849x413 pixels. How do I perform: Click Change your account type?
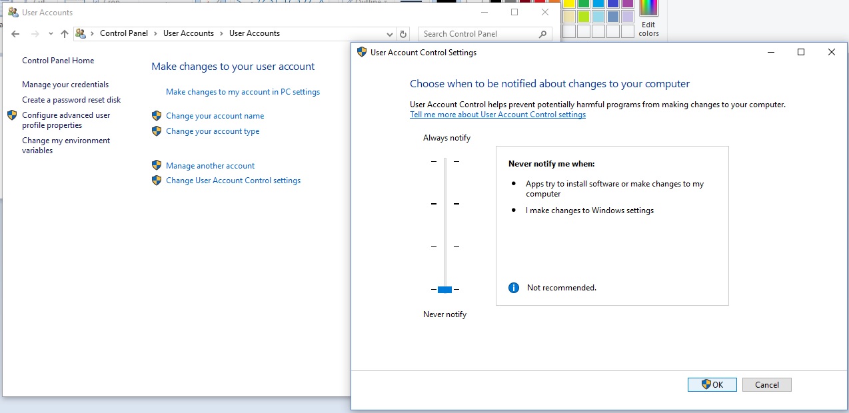point(213,131)
